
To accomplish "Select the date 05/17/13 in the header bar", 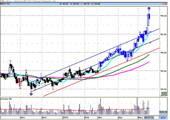I will pos(5,4).
